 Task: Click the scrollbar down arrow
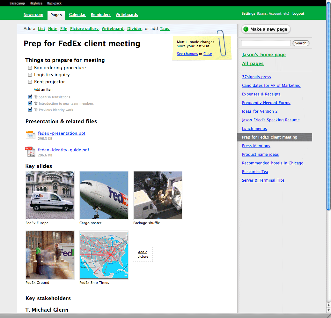[x=328, y=310]
